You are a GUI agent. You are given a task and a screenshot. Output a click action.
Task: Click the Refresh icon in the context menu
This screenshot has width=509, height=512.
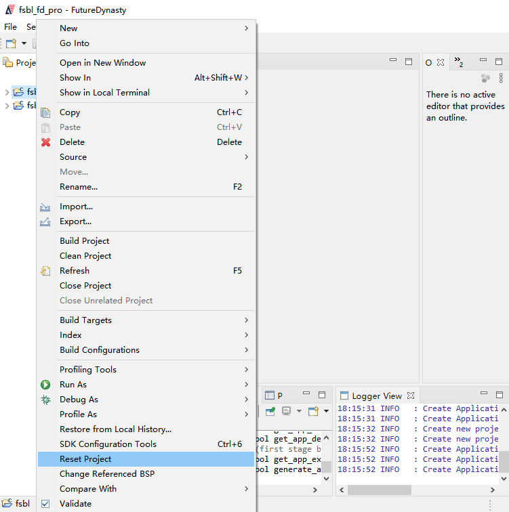point(45,271)
